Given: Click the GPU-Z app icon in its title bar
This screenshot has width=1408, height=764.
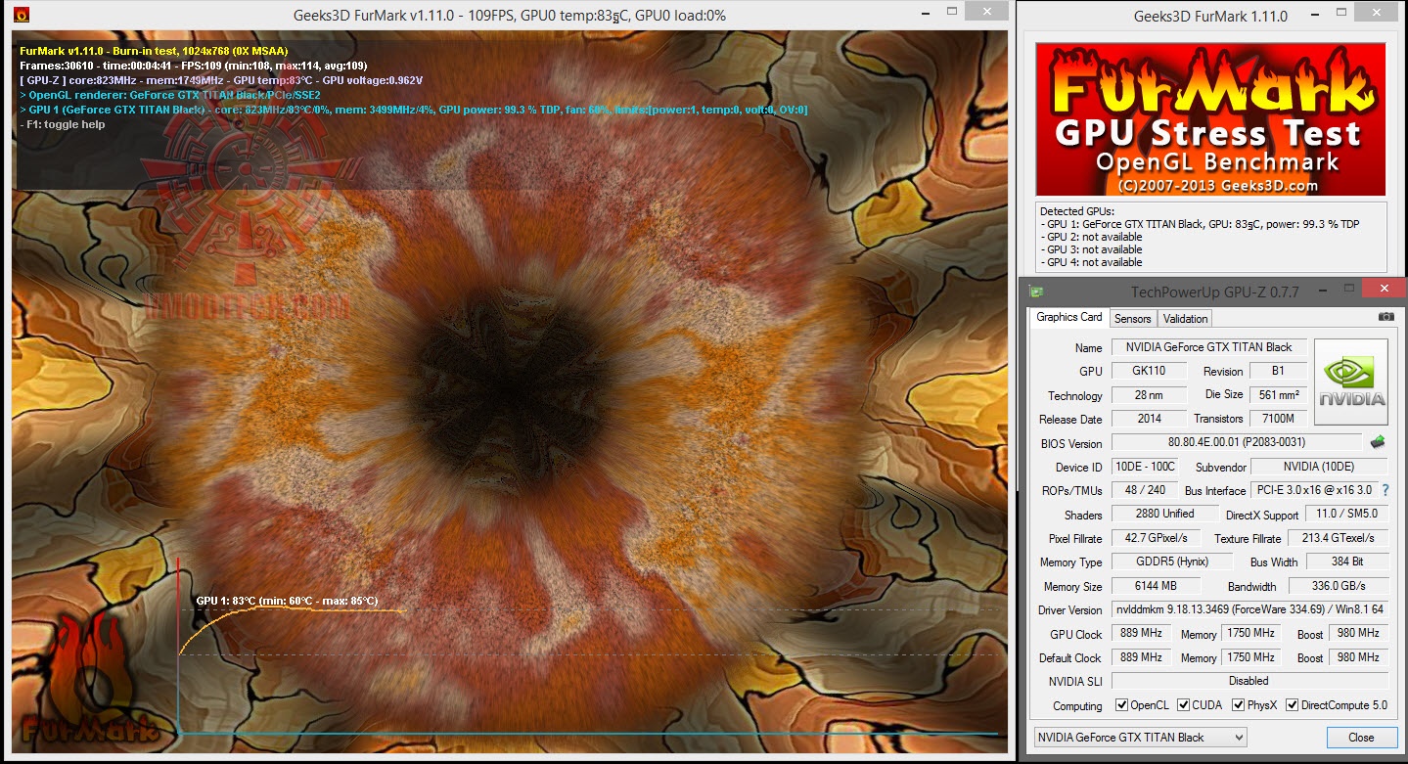Looking at the screenshot, I should coord(1037,292).
